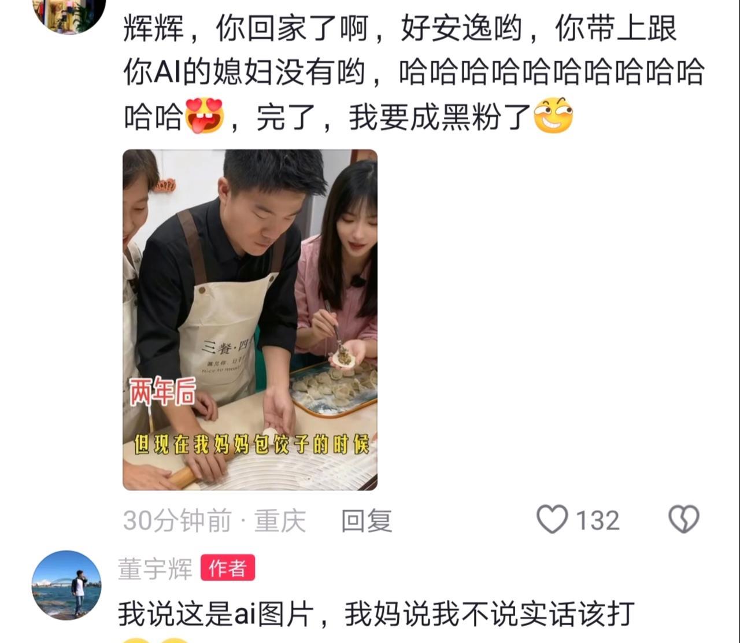Tap the 回复 reply button
This screenshot has width=740, height=643.
pos(367,521)
